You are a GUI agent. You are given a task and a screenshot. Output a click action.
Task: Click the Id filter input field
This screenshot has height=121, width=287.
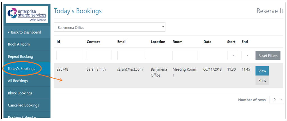(x=69, y=56)
